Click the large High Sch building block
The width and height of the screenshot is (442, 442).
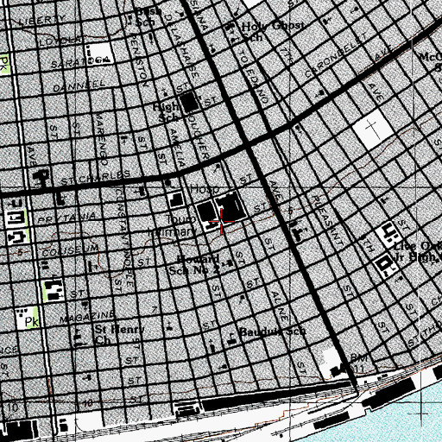(x=189, y=101)
